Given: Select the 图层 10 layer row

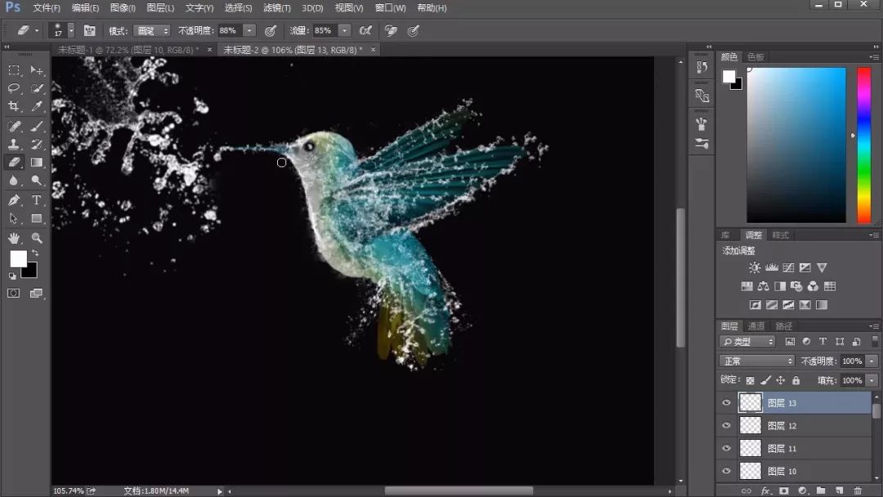Looking at the screenshot, I should 794,471.
